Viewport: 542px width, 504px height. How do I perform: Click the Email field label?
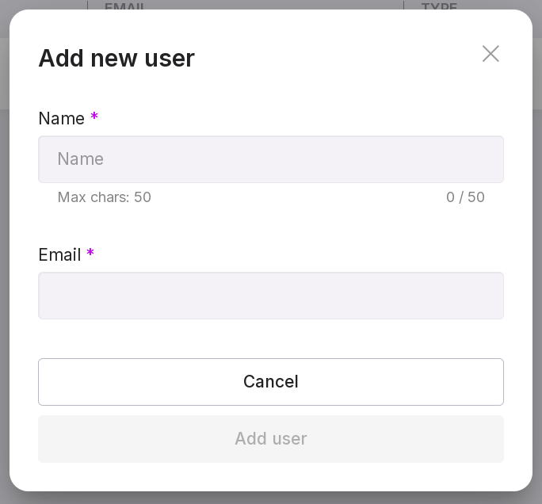tap(59, 255)
